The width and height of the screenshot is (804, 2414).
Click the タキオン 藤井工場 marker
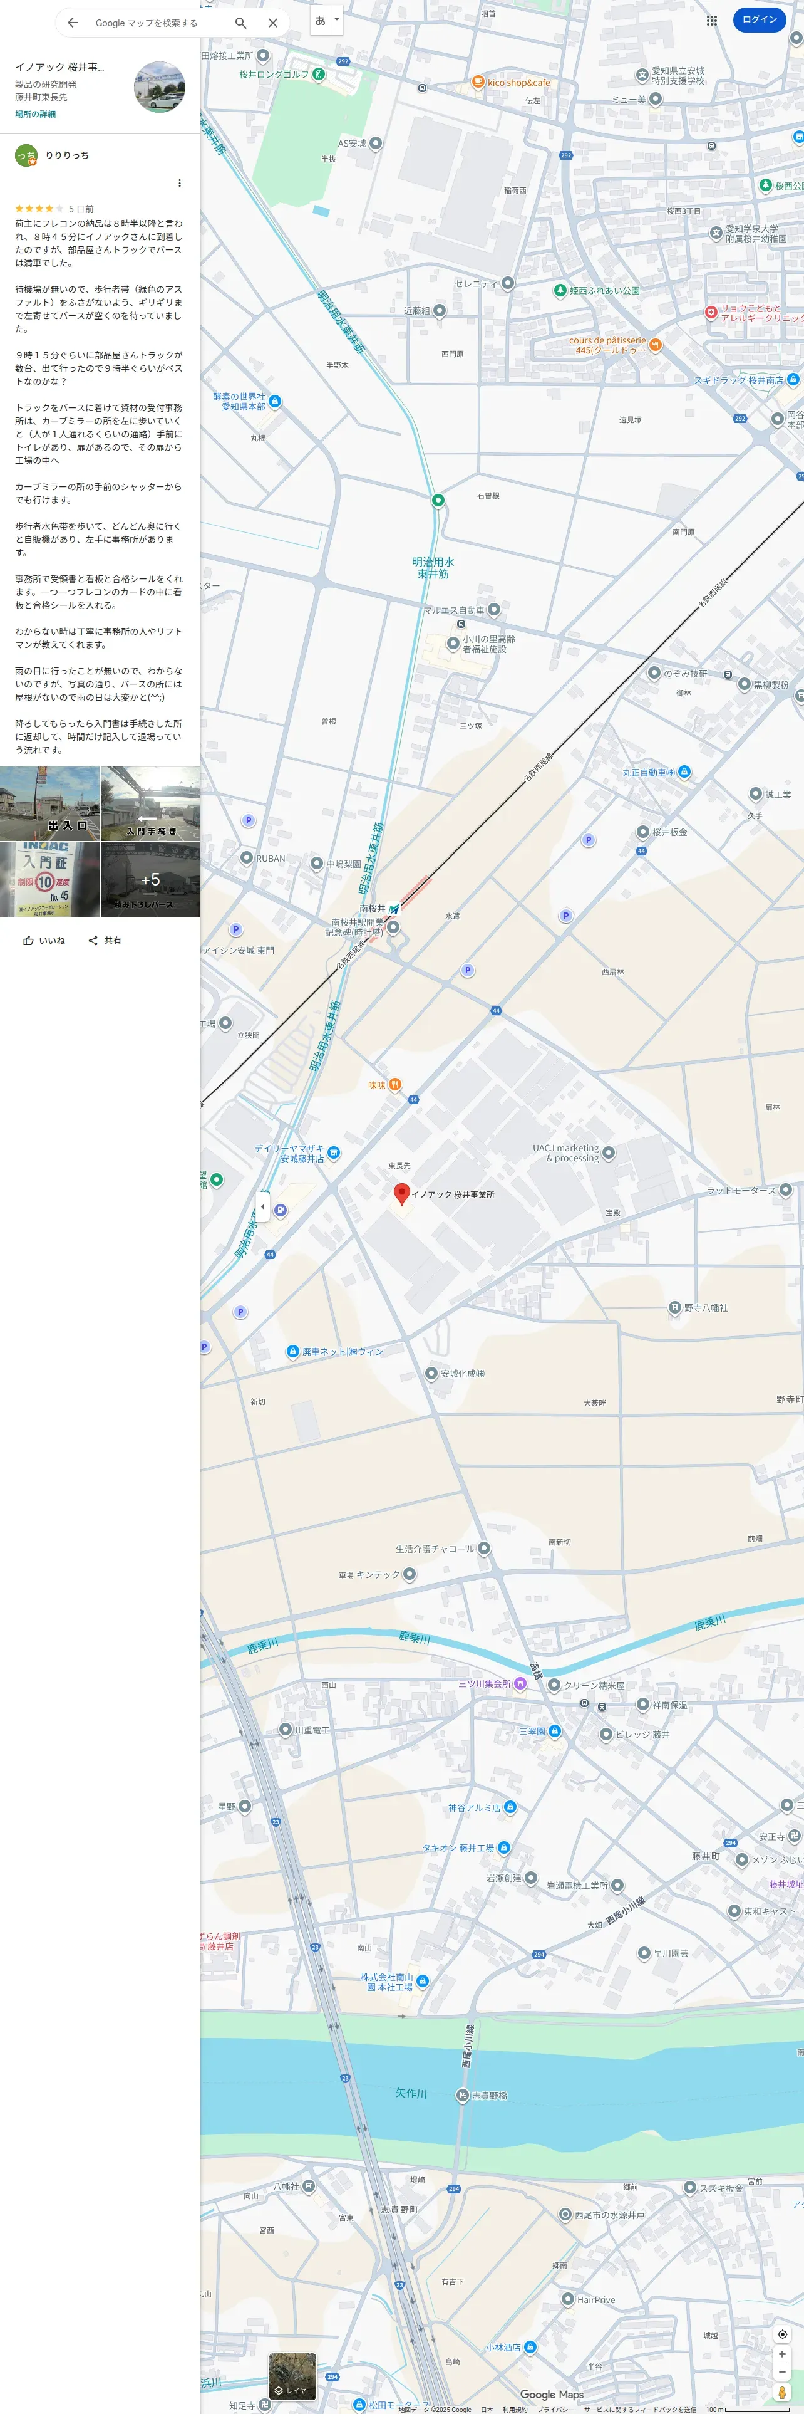pyautogui.click(x=503, y=1847)
